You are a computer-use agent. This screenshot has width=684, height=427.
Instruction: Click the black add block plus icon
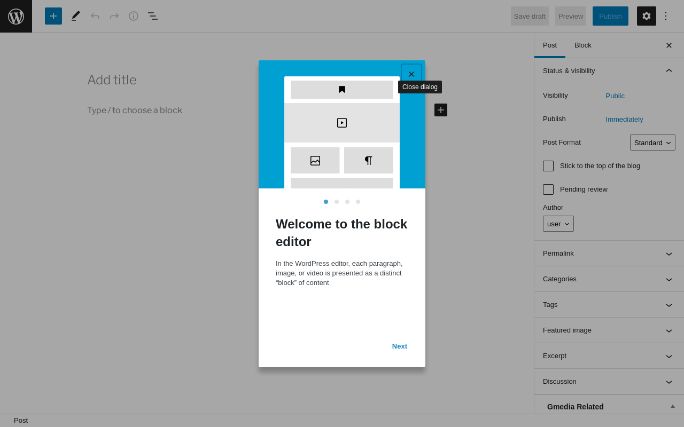click(441, 110)
